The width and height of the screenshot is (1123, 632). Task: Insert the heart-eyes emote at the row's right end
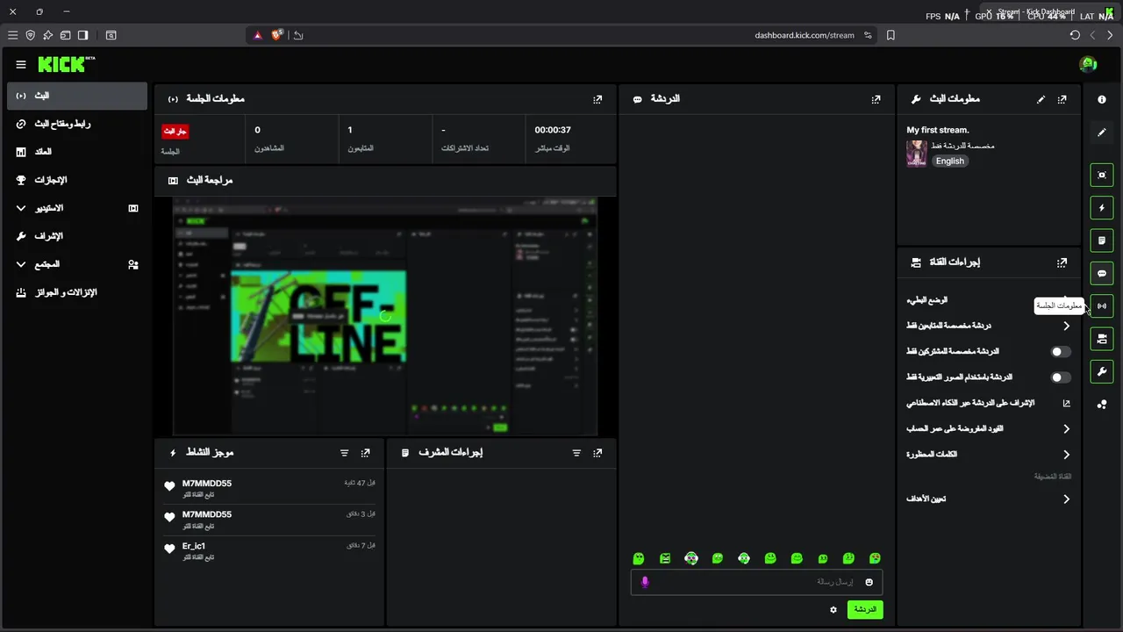(x=875, y=558)
